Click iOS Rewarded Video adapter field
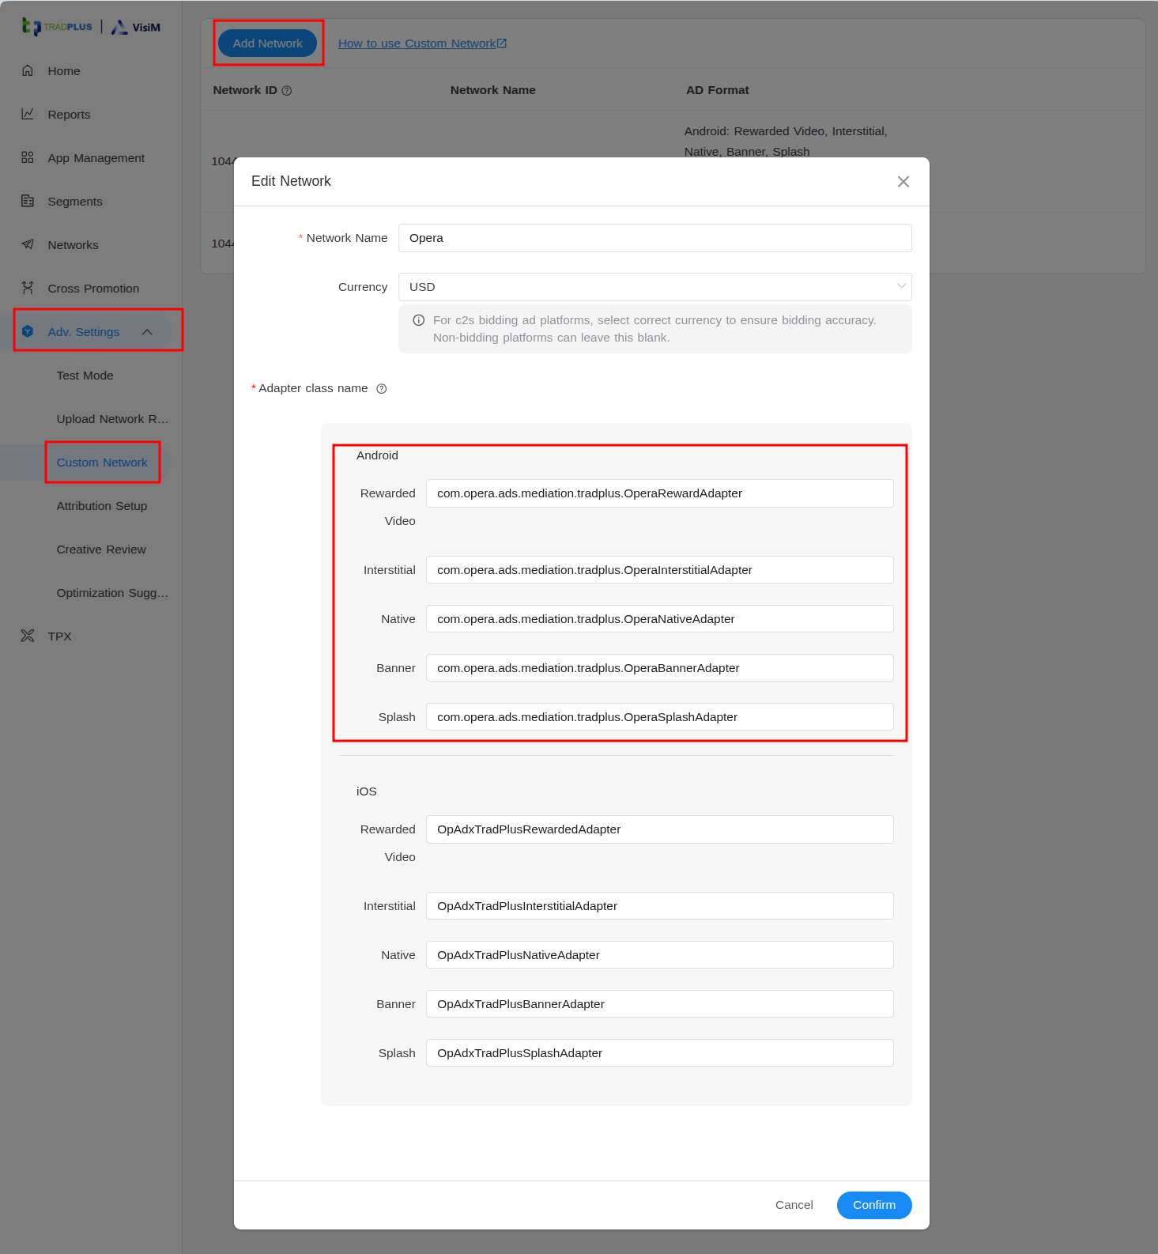 coord(660,829)
